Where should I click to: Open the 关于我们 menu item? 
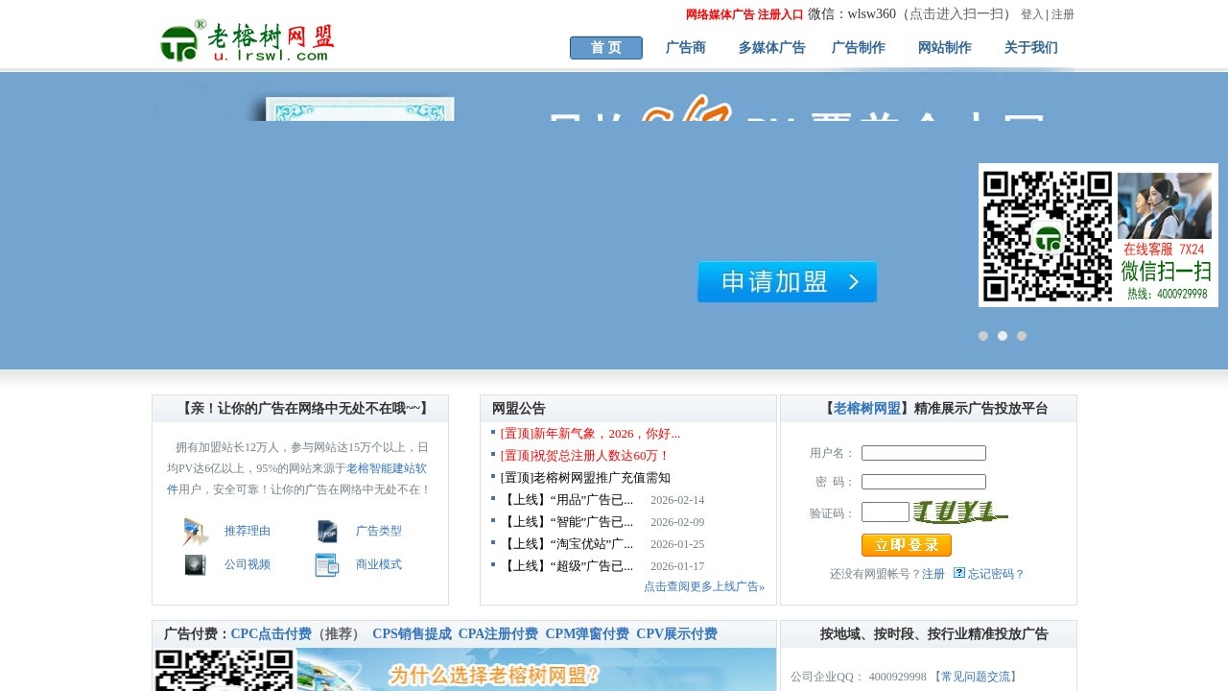1031,47
